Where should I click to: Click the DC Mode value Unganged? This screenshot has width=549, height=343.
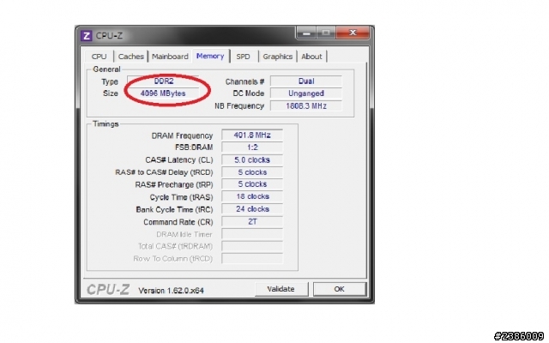(x=306, y=93)
